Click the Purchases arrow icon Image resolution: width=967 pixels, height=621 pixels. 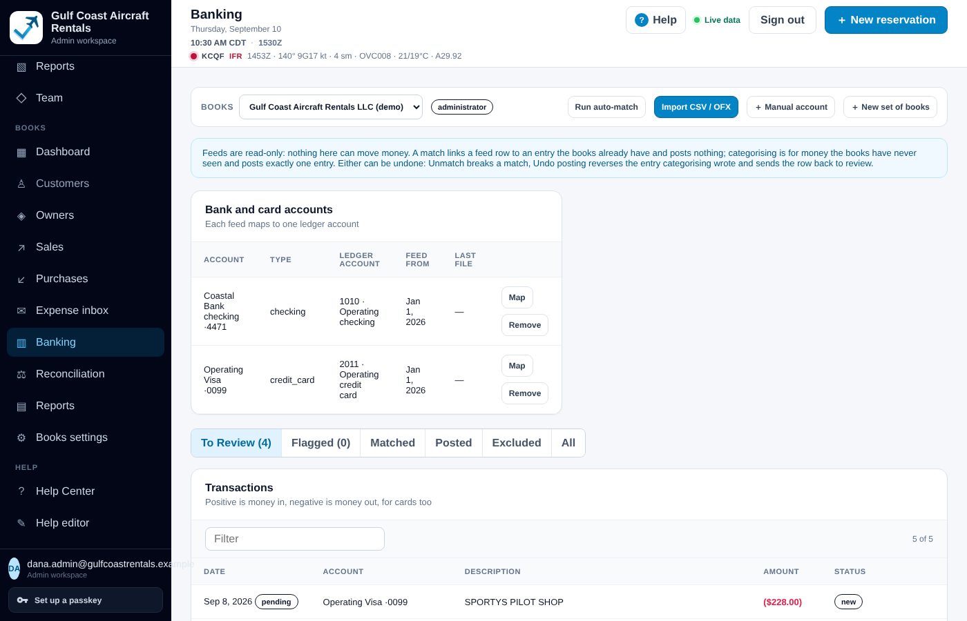tap(21, 279)
